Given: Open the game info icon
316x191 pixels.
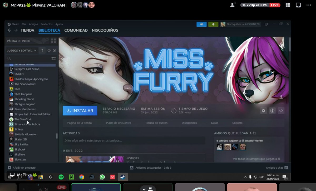Looking at the screenshot, I should click(x=272, y=111).
